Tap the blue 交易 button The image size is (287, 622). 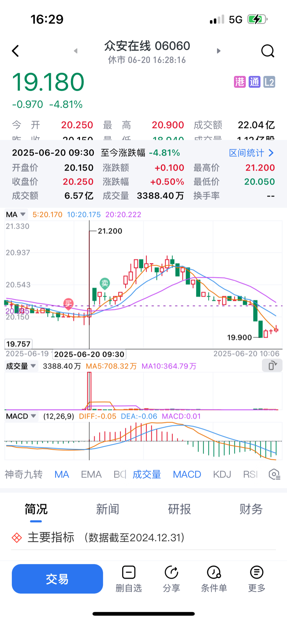57,579
